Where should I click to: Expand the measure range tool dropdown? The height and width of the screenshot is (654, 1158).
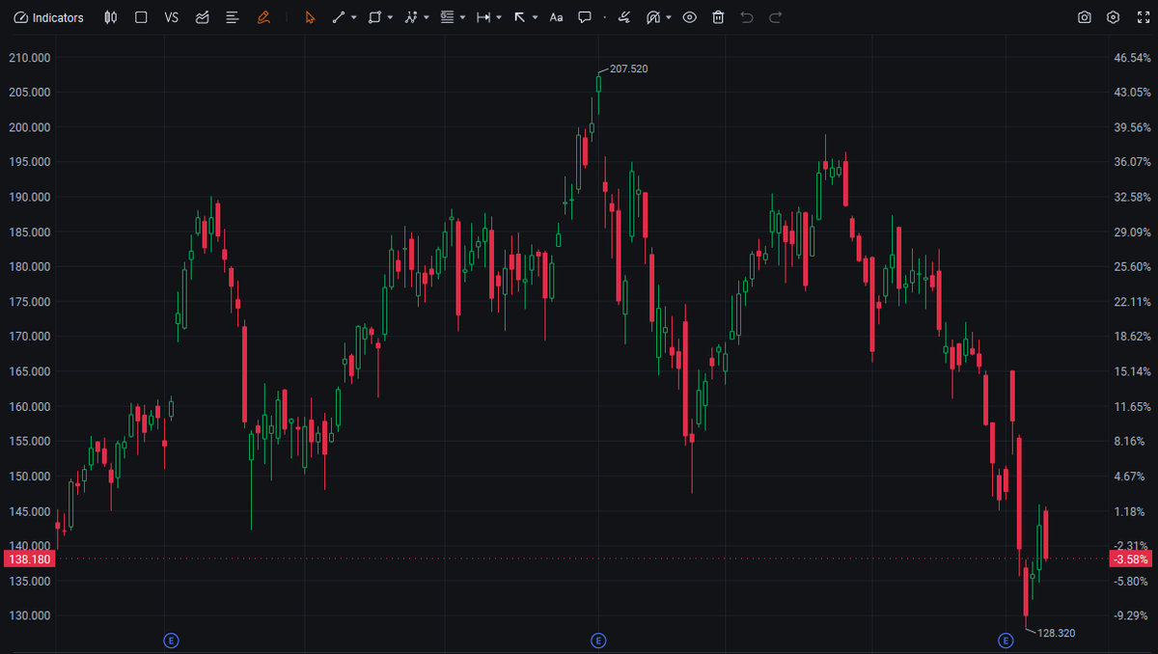[x=499, y=17]
